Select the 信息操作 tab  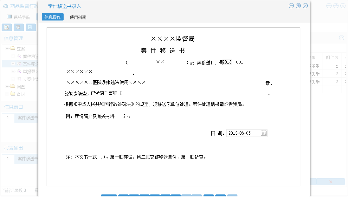[52, 17]
